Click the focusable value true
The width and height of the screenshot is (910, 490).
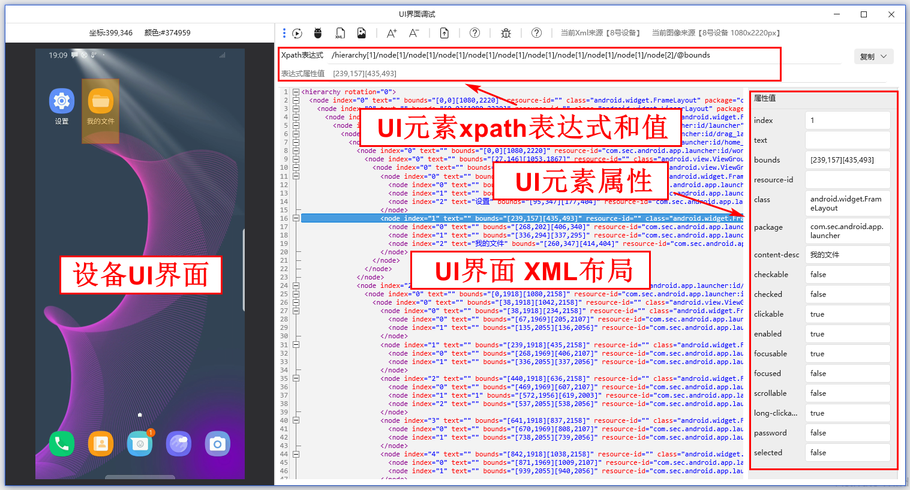pos(848,354)
